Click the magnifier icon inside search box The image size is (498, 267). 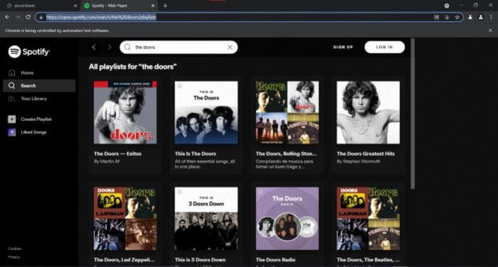coord(127,48)
